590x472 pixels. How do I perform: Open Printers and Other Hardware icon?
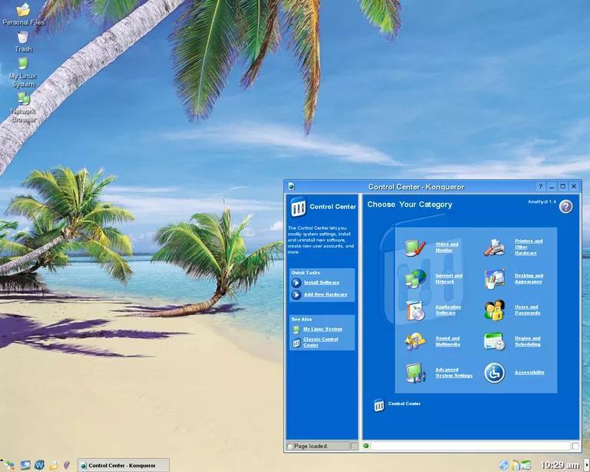pyautogui.click(x=494, y=248)
